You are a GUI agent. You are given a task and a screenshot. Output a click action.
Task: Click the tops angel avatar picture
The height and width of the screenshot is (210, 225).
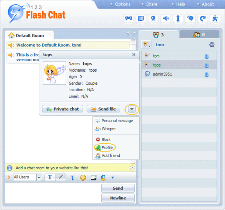point(54,73)
